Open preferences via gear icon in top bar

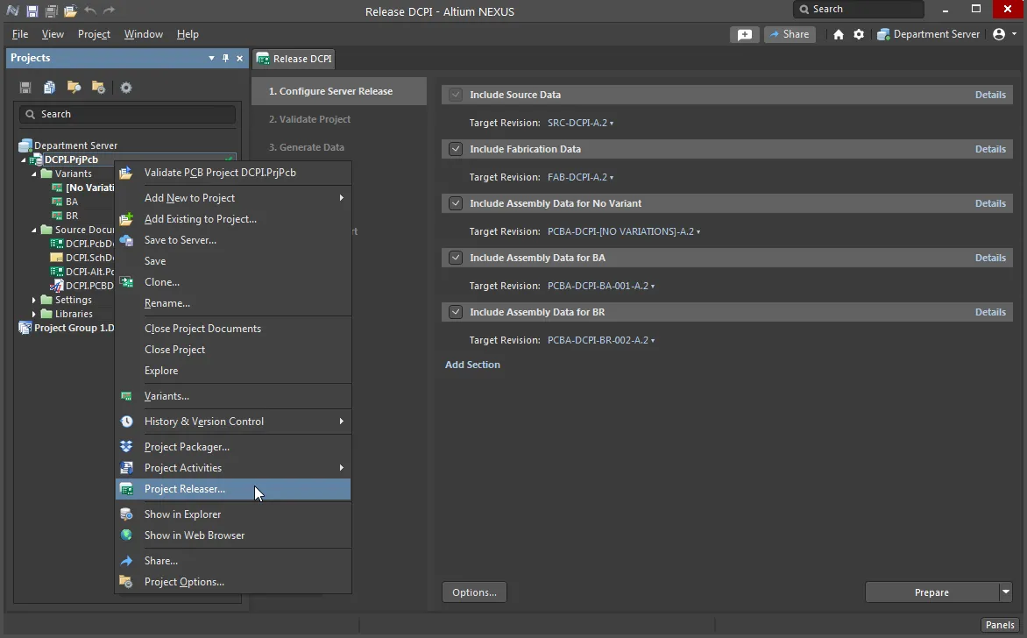[859, 35]
